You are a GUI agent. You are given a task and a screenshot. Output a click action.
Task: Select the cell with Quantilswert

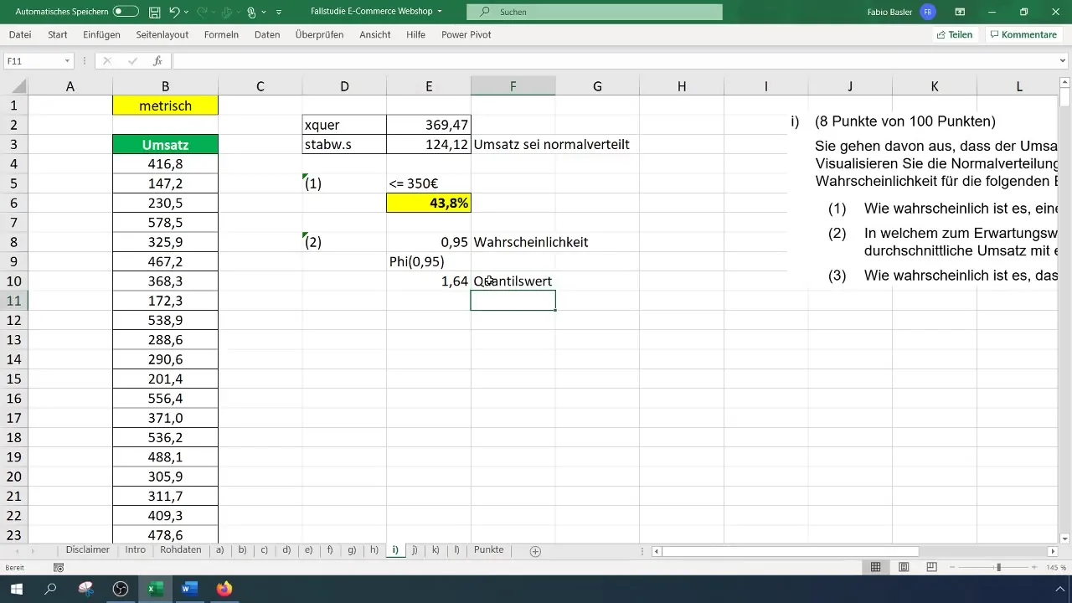pyautogui.click(x=513, y=281)
